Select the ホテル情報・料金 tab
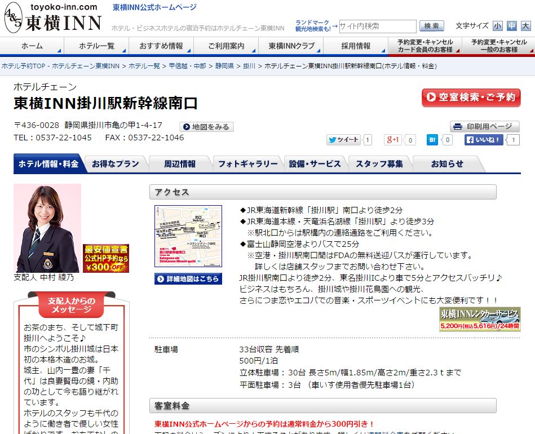The image size is (535, 434). 49,164
